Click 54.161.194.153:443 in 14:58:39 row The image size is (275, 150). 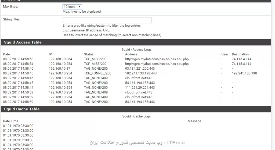pos(140,102)
